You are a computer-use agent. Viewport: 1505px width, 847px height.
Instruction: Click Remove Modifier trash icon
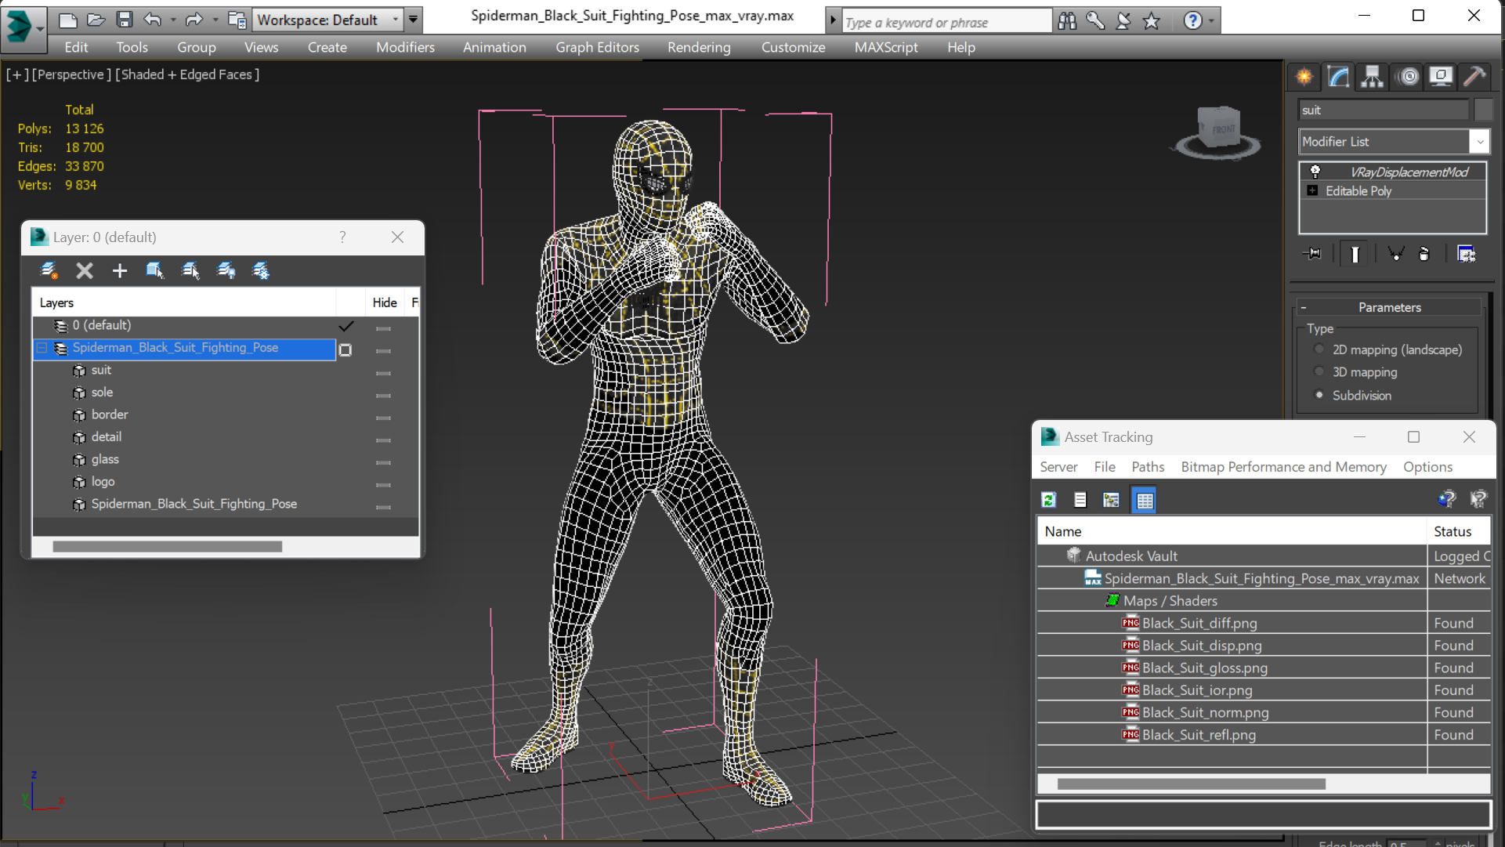[1424, 254]
